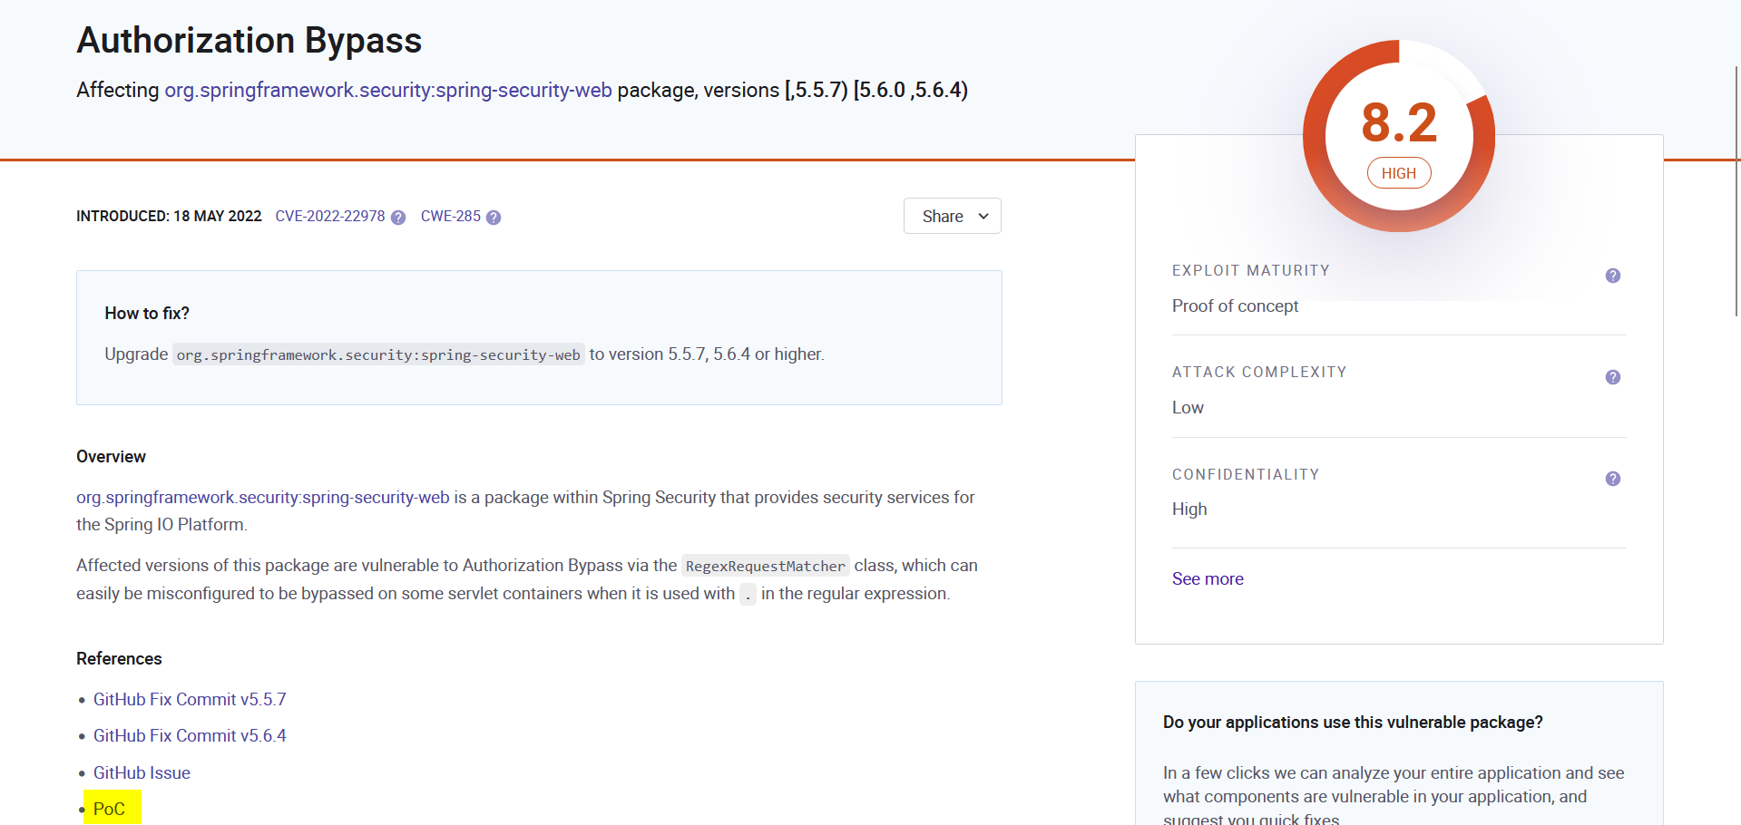Click the HIGH severity badge

(x=1398, y=172)
